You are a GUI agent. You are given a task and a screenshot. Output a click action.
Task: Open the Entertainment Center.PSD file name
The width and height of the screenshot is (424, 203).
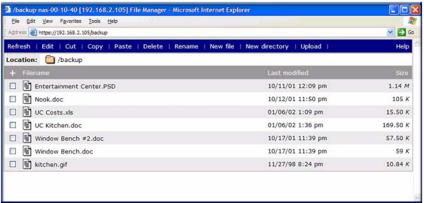point(75,86)
